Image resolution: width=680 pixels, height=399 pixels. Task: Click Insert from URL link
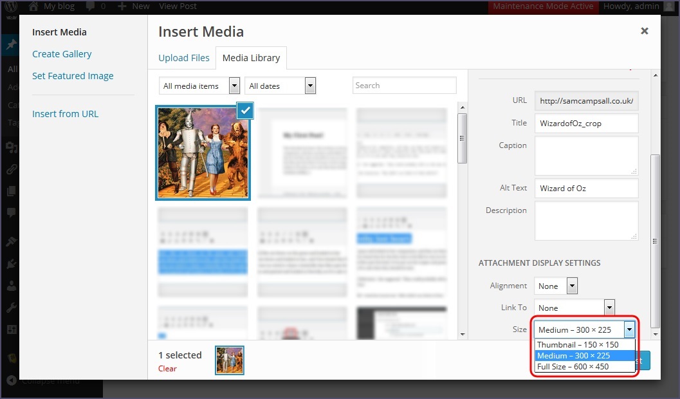point(65,114)
